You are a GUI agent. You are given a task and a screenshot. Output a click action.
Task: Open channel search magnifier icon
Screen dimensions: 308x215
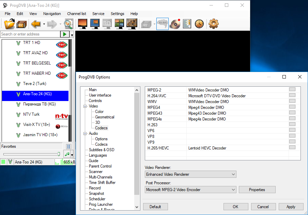coord(68,24)
